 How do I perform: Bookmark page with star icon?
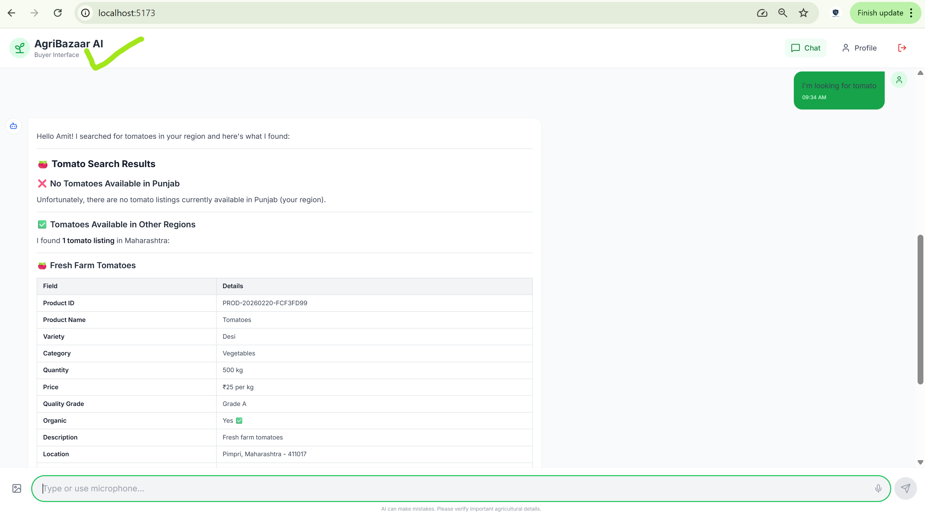pyautogui.click(x=803, y=13)
